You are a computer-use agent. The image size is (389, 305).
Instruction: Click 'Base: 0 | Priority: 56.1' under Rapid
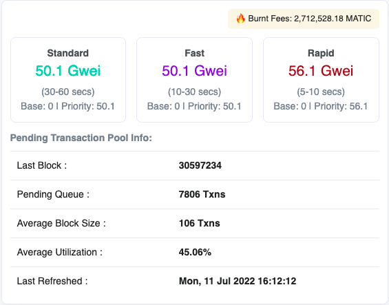[321, 106]
